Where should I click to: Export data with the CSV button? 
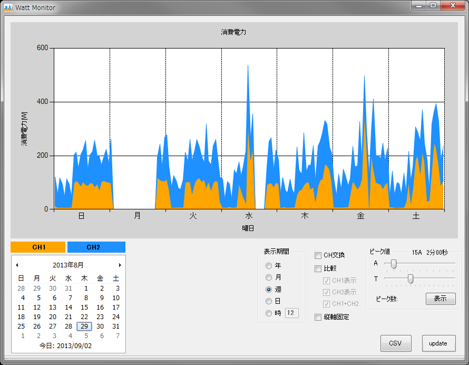click(x=396, y=343)
